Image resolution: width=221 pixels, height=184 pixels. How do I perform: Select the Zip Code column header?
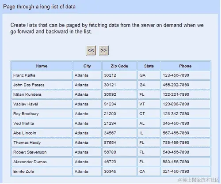coord(119,66)
